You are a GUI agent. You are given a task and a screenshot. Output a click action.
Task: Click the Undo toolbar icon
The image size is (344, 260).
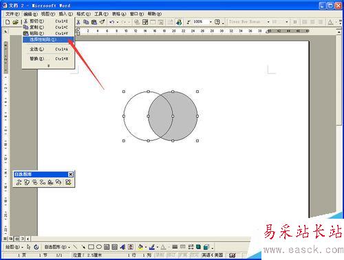[112, 22]
